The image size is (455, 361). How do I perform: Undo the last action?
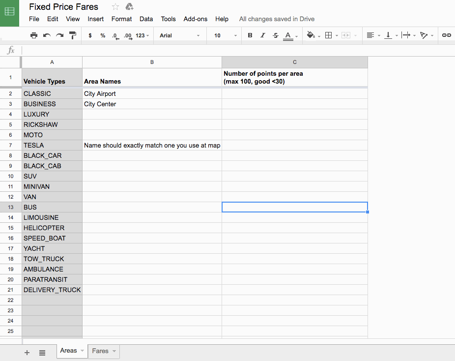(x=47, y=35)
